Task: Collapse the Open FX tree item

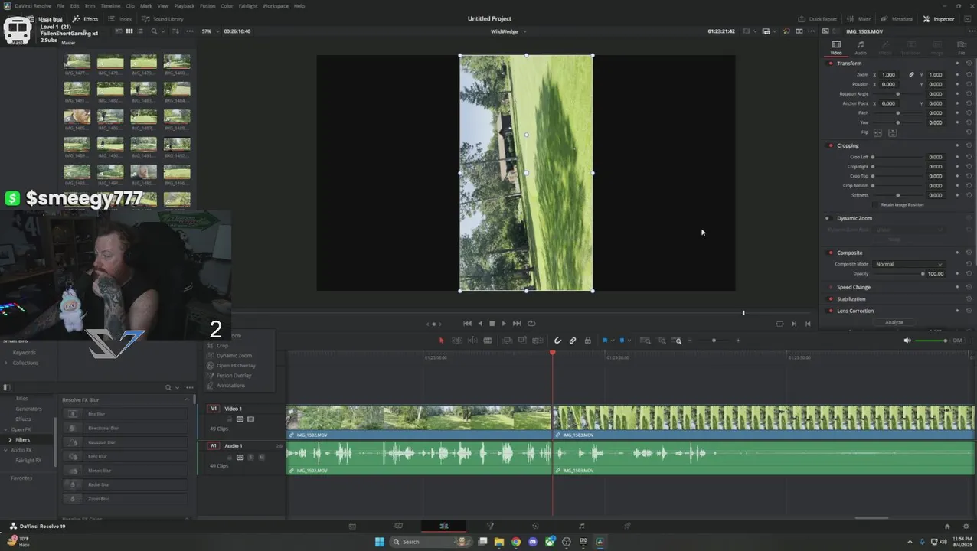Action: coord(6,429)
